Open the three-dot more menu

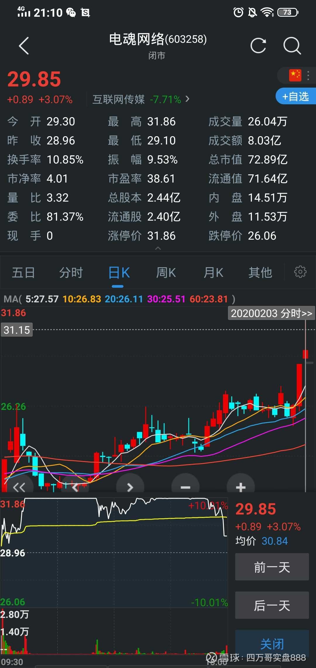308,75
